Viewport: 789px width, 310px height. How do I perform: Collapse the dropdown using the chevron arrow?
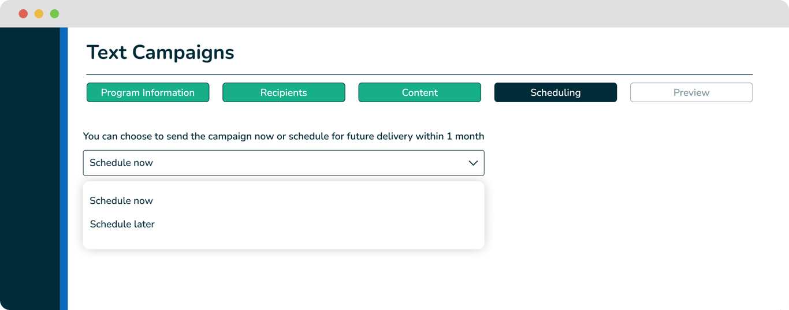point(473,163)
